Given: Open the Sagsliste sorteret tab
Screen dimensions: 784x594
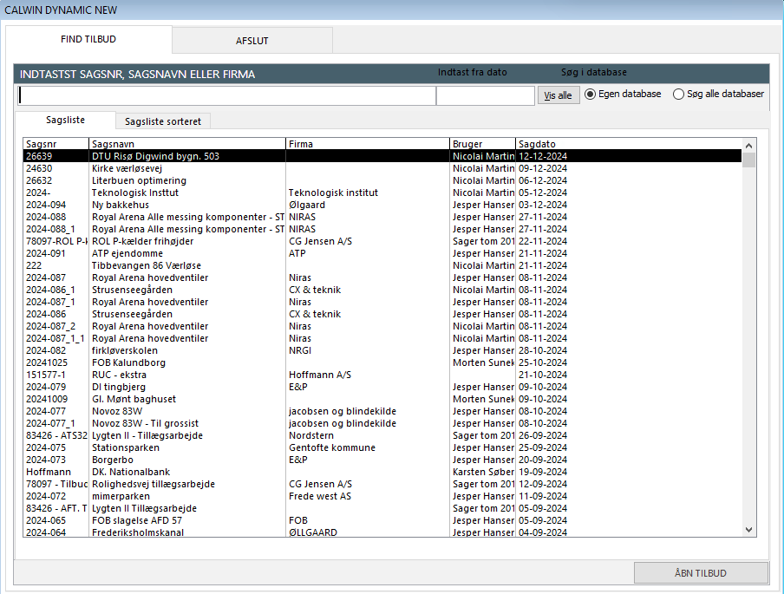Looking at the screenshot, I should tap(163, 121).
